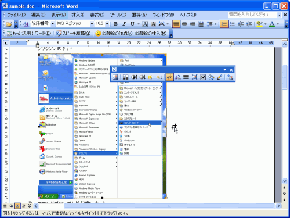Open the ファイル(F) menu
This screenshot has width=290, height=218.
point(17,15)
